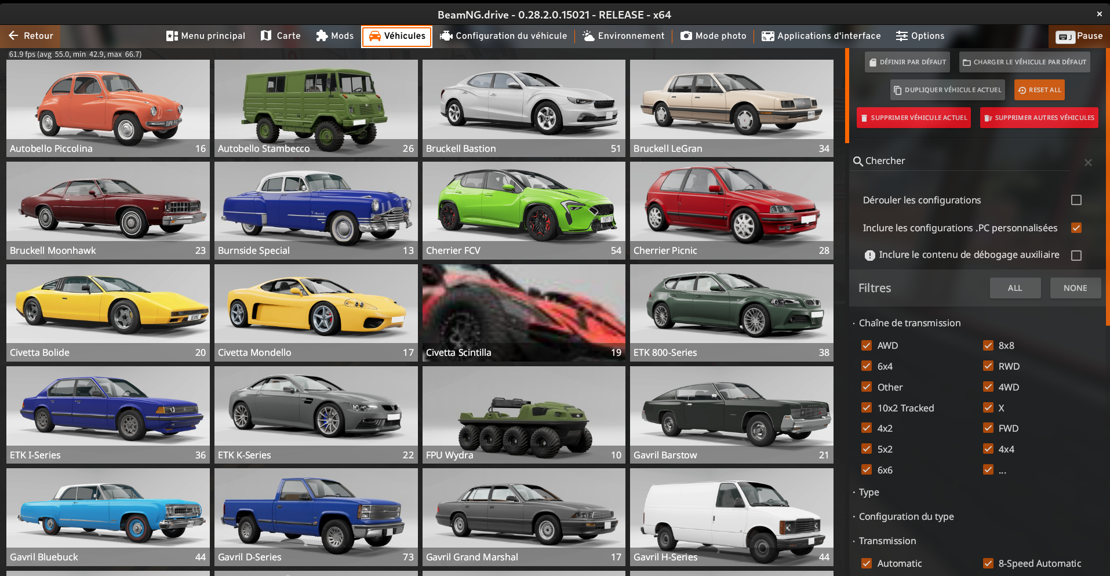Expand the Configuration du type section
Image resolution: width=1110 pixels, height=576 pixels.
906,517
